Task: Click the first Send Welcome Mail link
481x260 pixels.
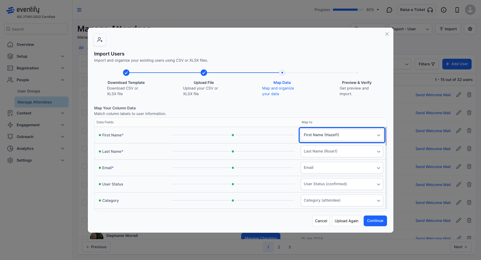Action: [433, 95]
